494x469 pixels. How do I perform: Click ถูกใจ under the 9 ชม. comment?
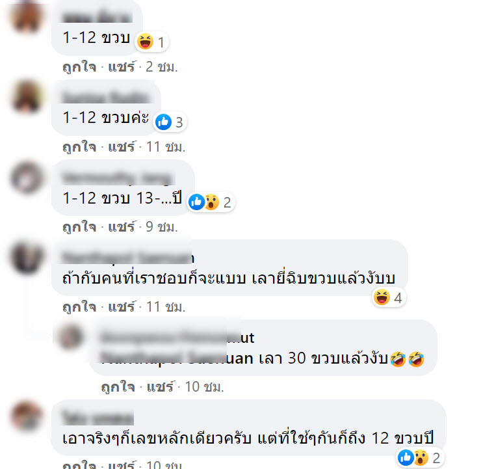tap(79, 227)
